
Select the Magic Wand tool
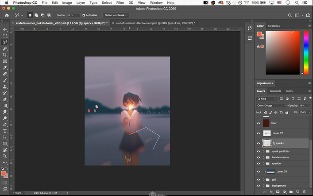pos(5,49)
